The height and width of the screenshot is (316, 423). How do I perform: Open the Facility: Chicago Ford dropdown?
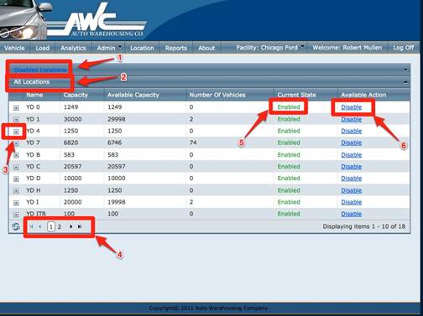pos(270,48)
